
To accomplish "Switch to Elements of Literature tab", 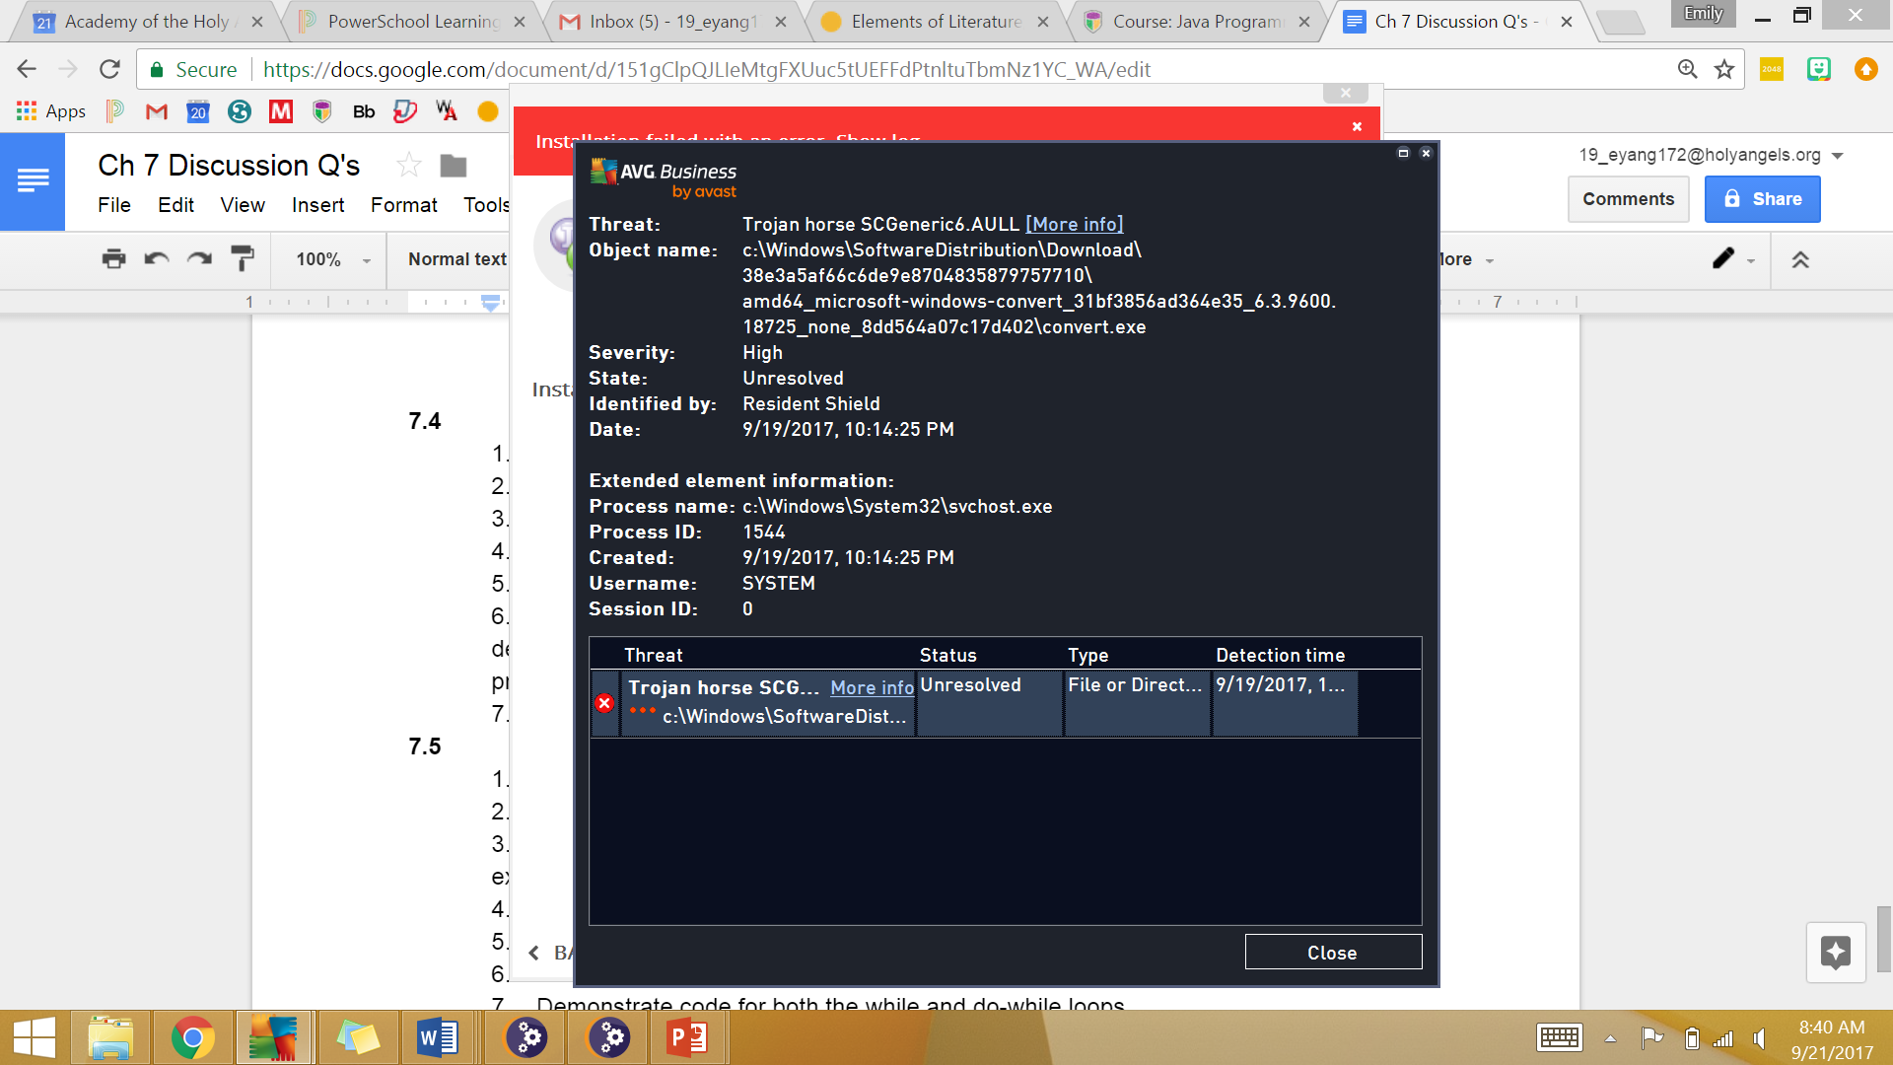I will (x=936, y=22).
